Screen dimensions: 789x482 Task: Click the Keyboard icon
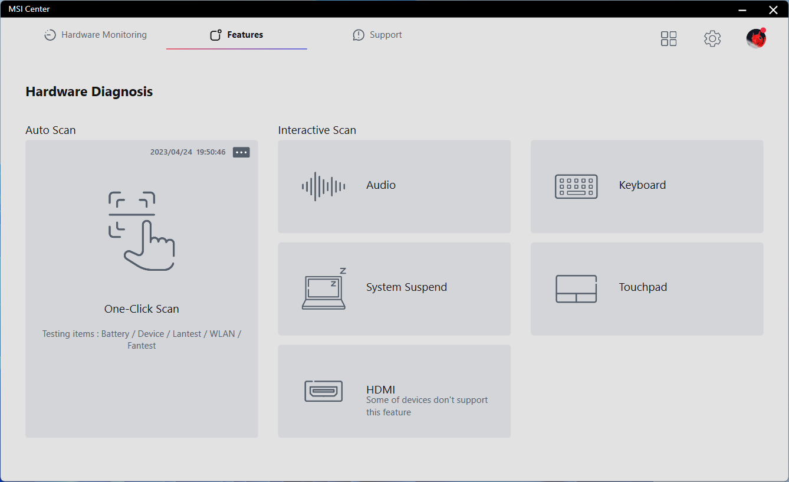[x=576, y=186]
